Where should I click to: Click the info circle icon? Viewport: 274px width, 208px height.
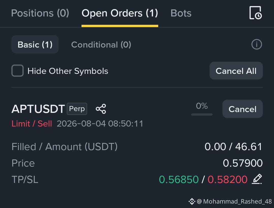256,44
